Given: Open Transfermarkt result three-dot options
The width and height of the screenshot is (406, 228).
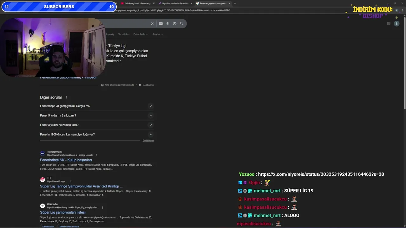Looking at the screenshot, I should [96, 155].
